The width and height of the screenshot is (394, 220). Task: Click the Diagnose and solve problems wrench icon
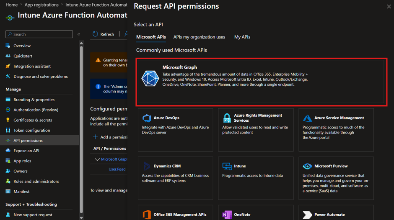[8, 76]
